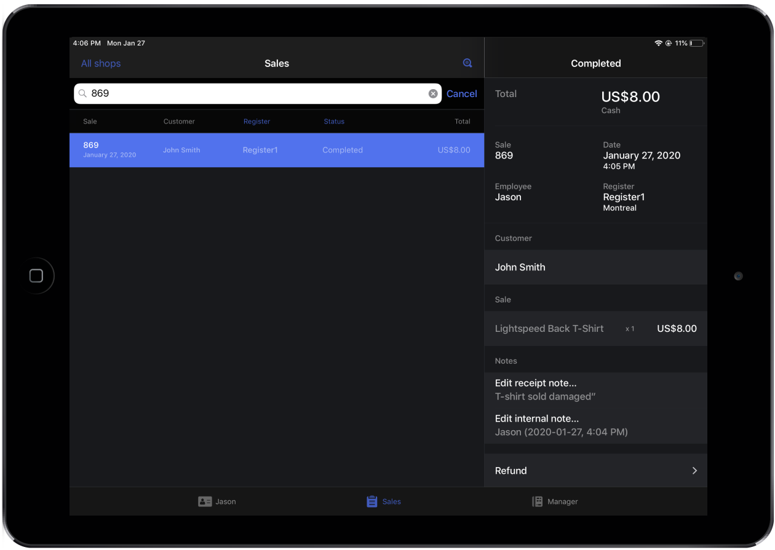Click into the search field containing 869

[258, 93]
